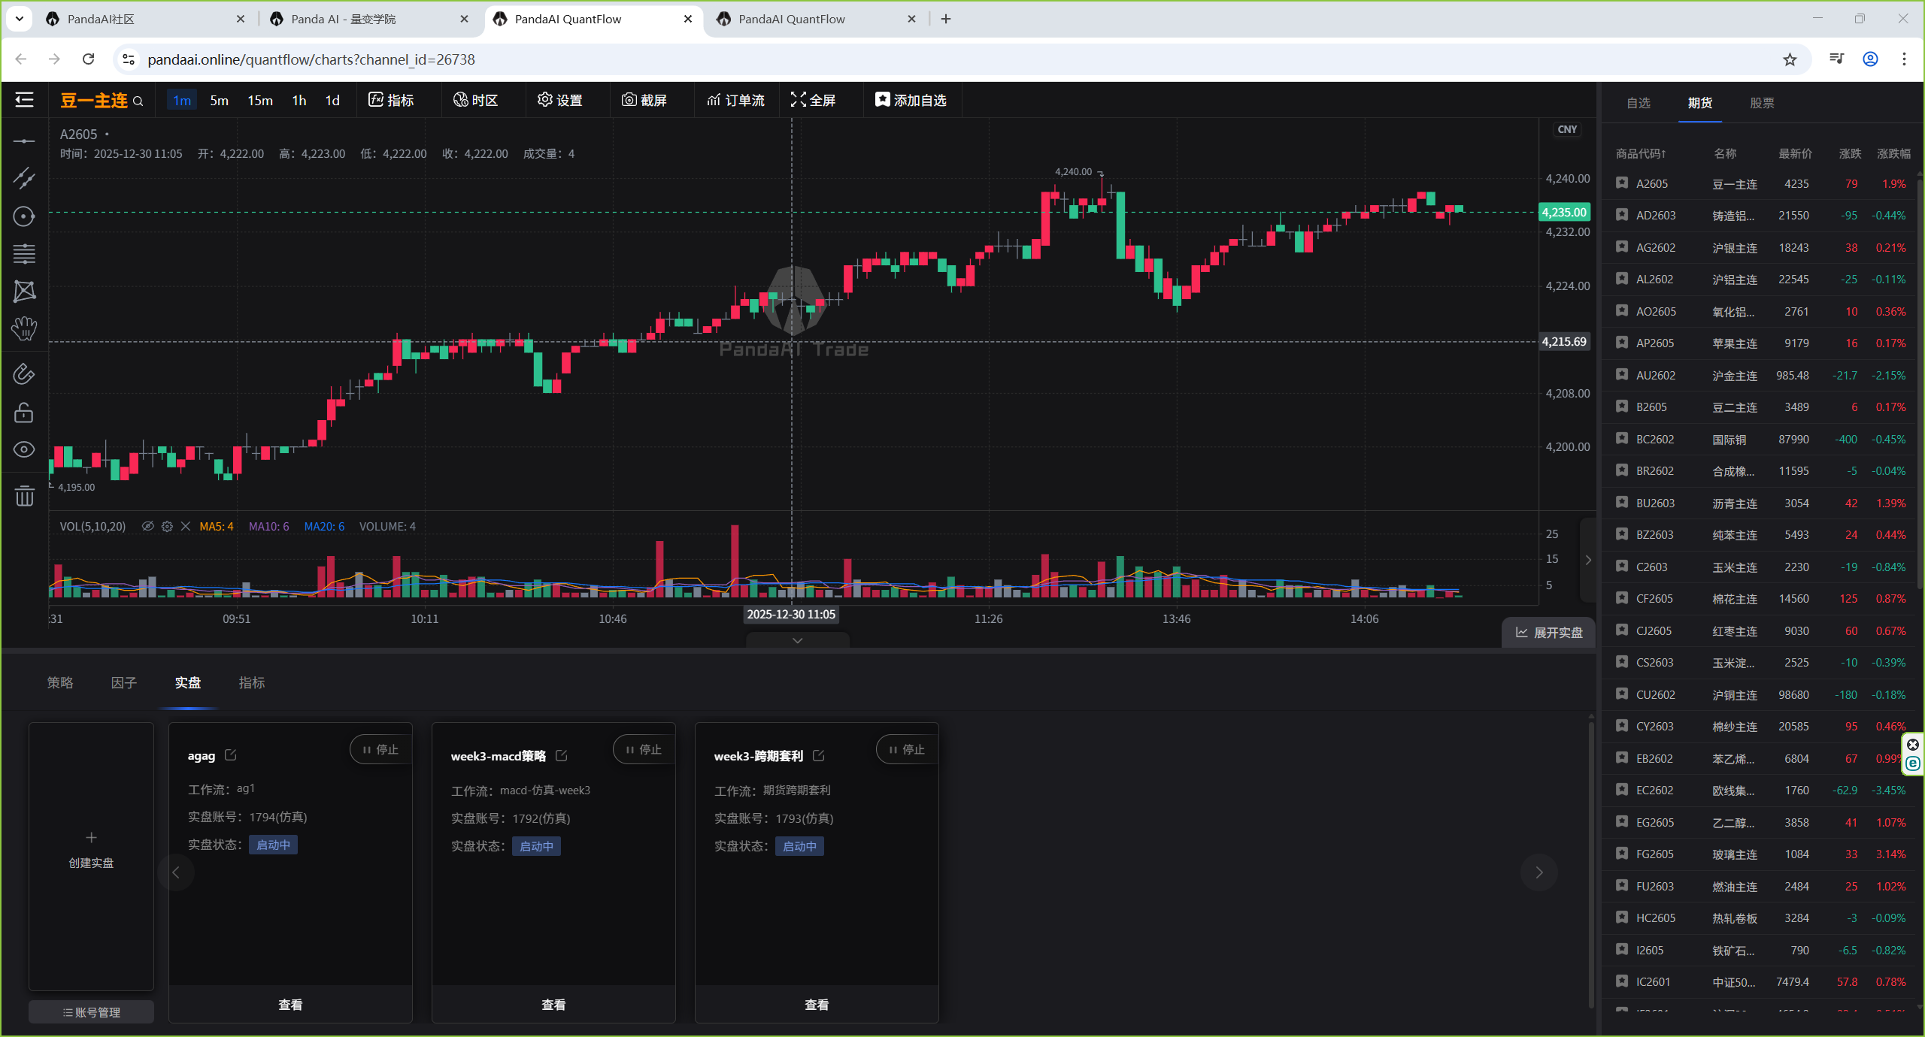The height and width of the screenshot is (1037, 1925).
Task: Open the 自选 watchlist tab
Action: tap(1639, 103)
